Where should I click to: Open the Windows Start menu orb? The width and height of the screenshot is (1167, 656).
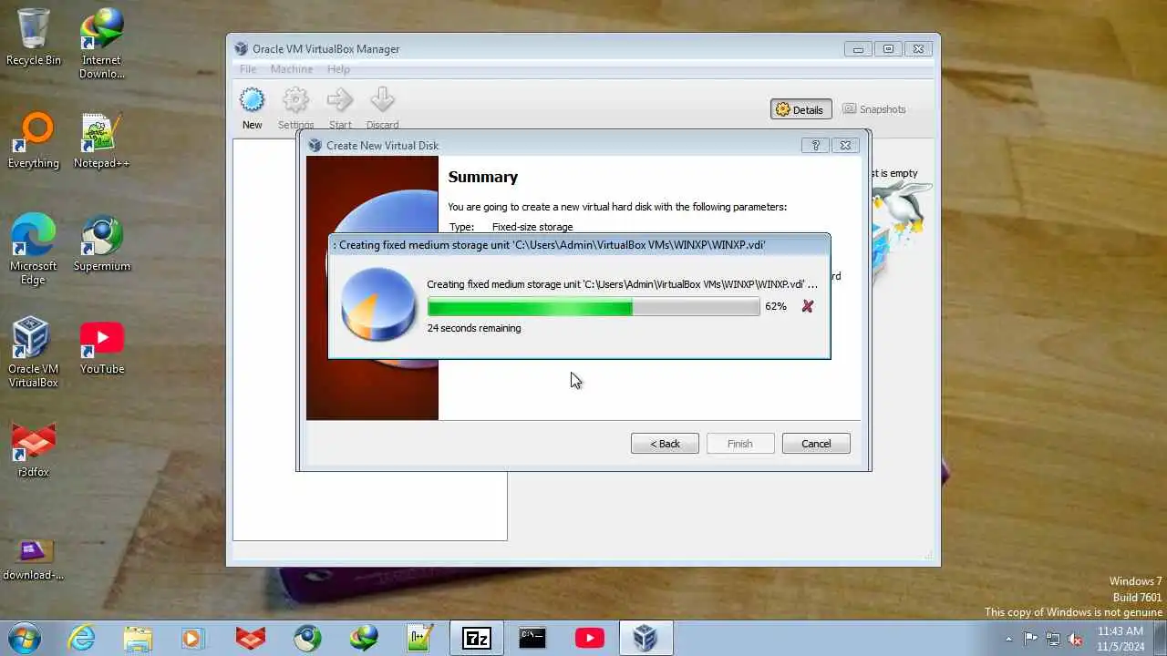pyautogui.click(x=24, y=638)
